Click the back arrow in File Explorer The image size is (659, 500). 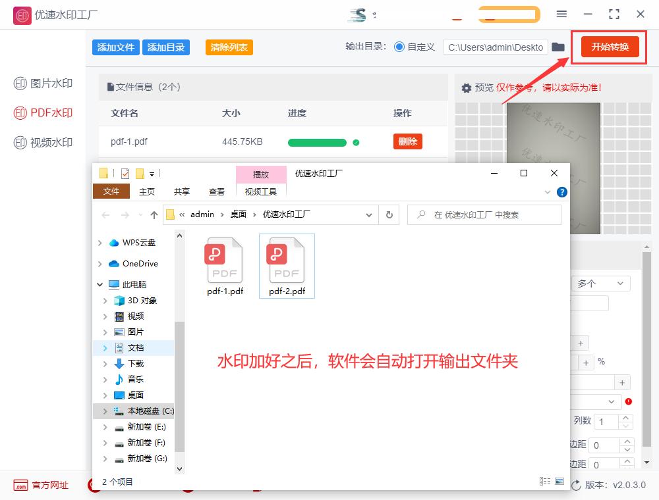click(105, 214)
